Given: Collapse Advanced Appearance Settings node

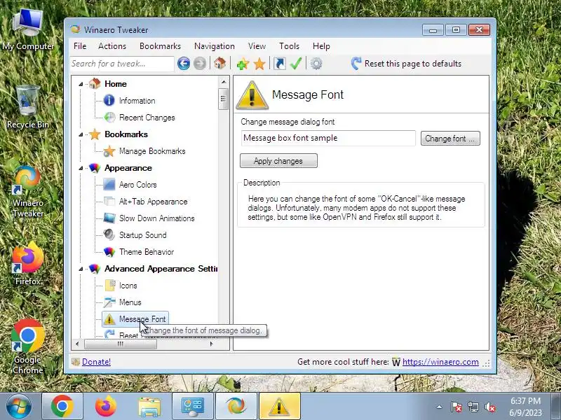Looking at the screenshot, I should (x=81, y=269).
